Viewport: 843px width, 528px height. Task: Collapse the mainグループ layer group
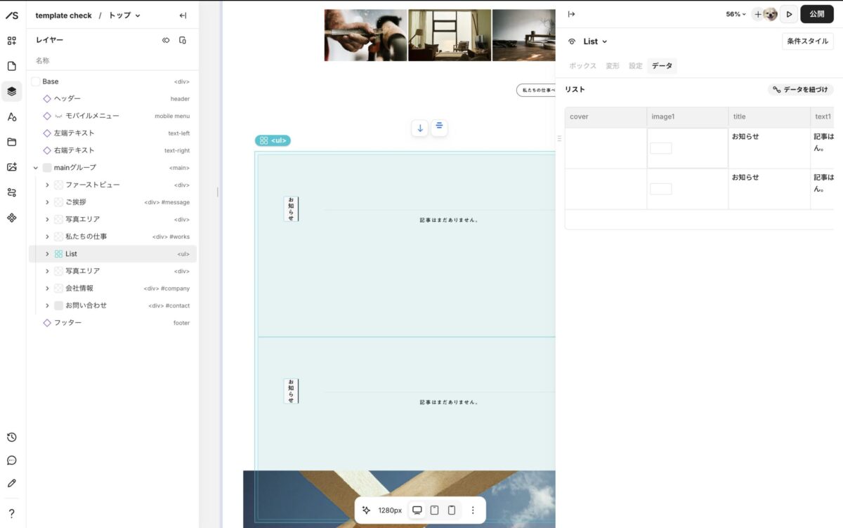(x=36, y=168)
